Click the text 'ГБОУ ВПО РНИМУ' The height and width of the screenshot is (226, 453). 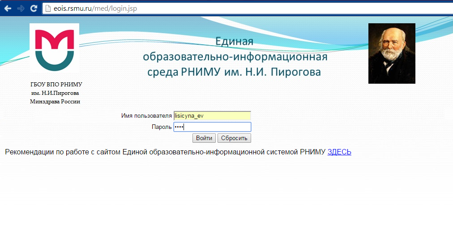(x=56, y=85)
